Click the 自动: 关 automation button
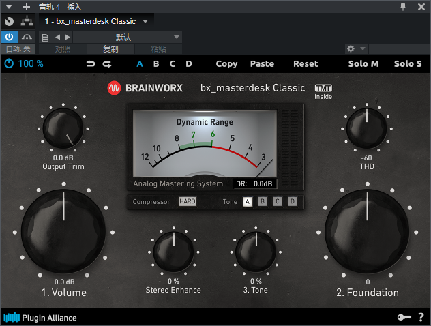The width and height of the screenshot is (431, 326). coord(18,49)
